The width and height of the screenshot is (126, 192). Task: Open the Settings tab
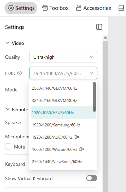point(21,8)
